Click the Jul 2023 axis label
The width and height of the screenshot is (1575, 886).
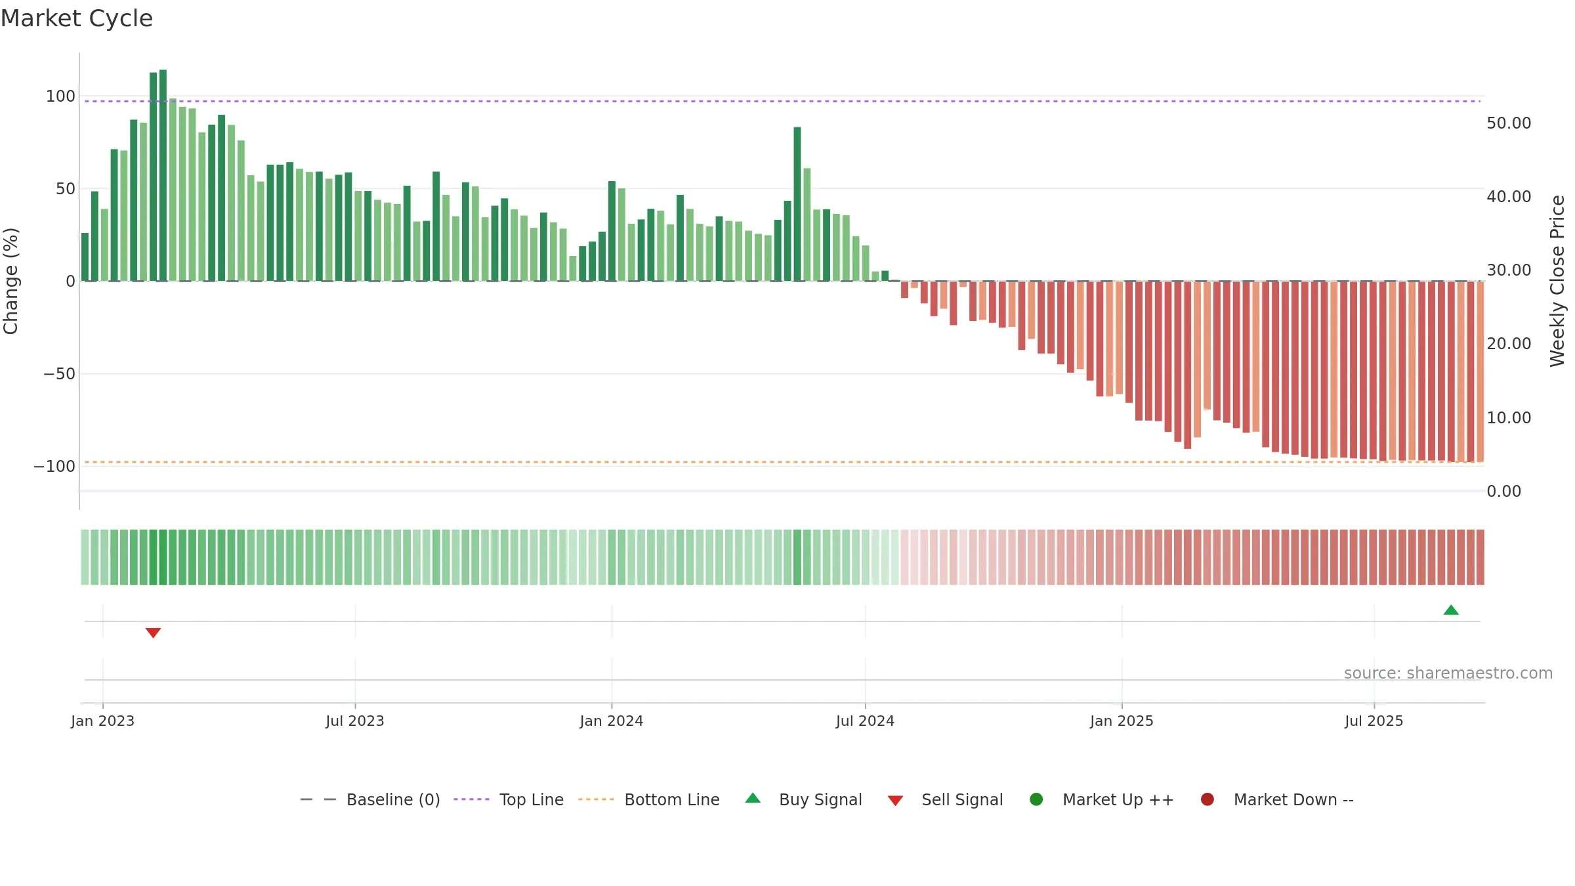355,721
